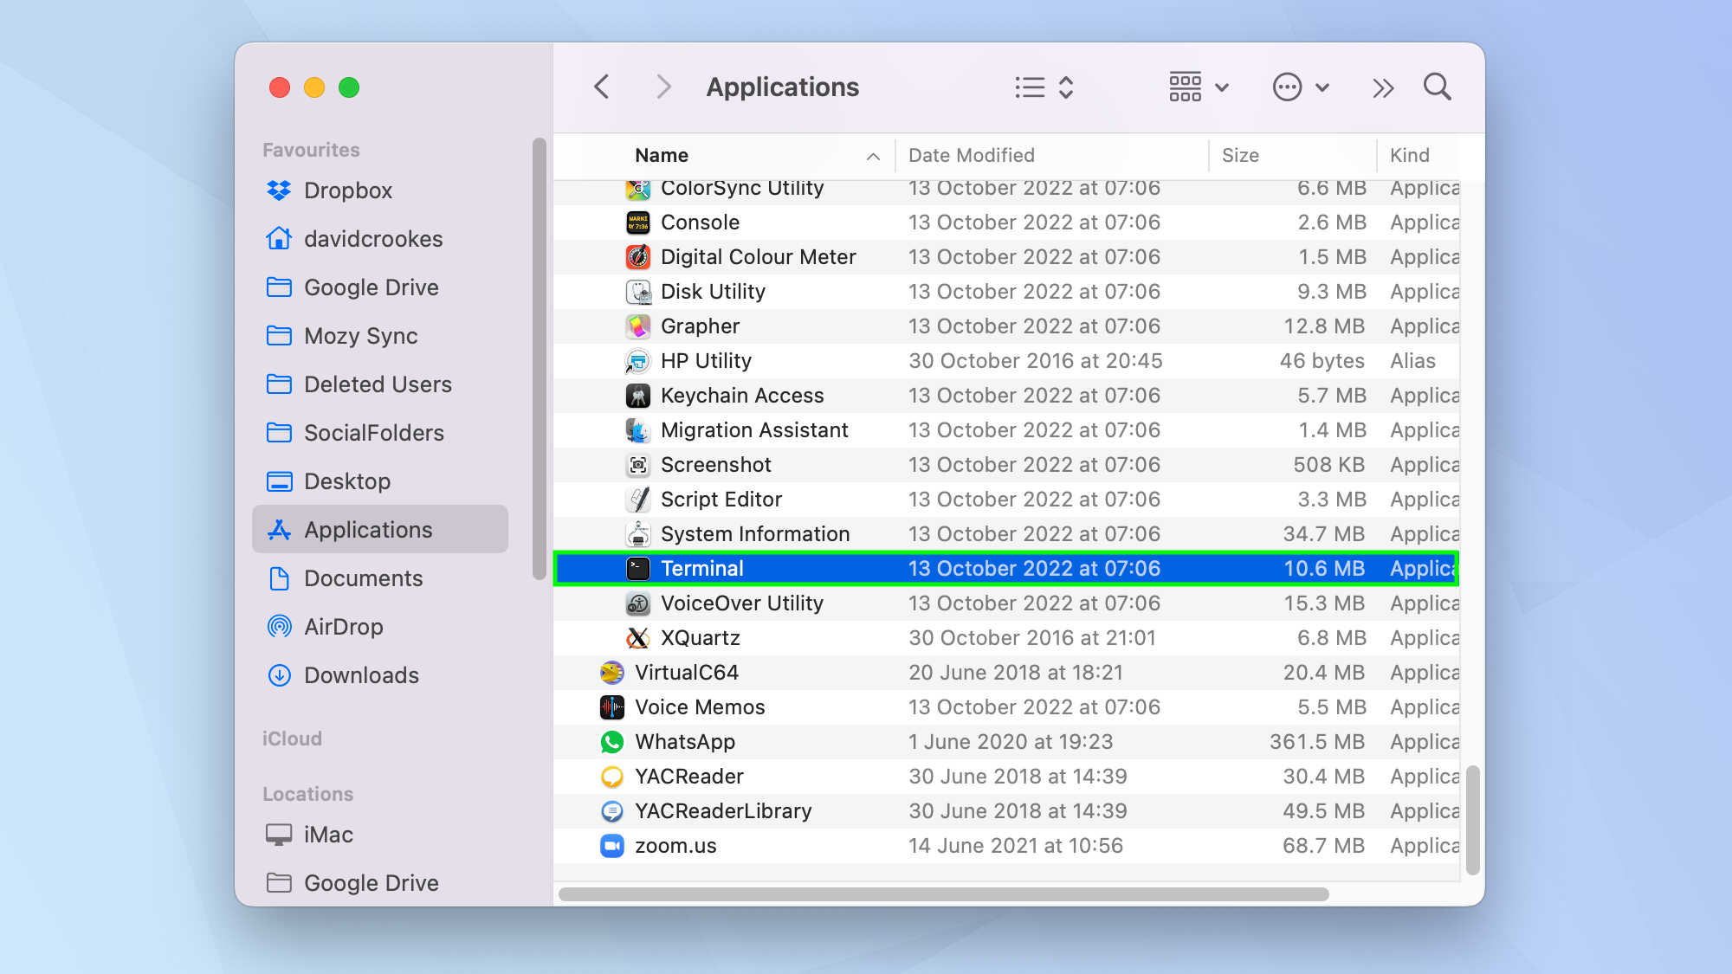
Task: Click the back navigation arrow
Action: (x=601, y=87)
